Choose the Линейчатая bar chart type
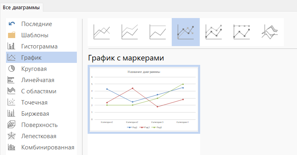Viewport: 297px width, 155px height. tap(42, 80)
